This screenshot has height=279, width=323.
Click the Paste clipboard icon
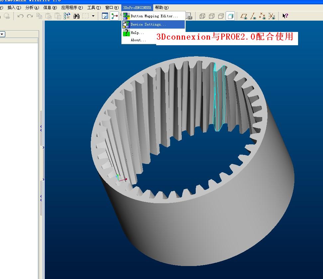(49, 16)
